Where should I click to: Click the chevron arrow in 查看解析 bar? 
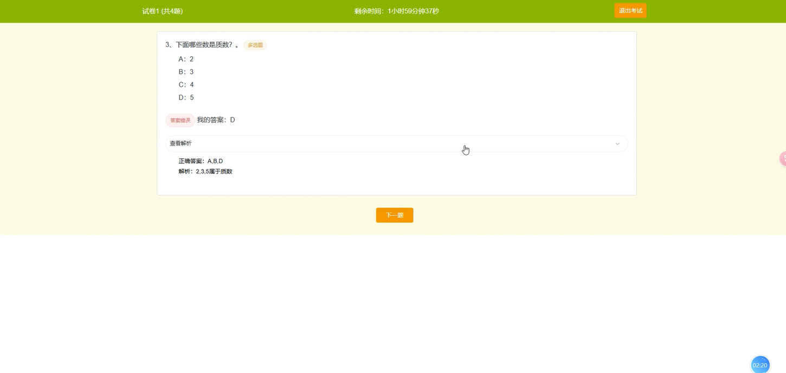[617, 143]
